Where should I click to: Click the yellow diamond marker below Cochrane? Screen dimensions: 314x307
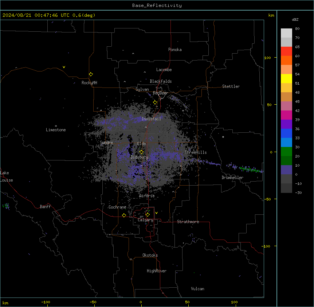tap(124, 215)
